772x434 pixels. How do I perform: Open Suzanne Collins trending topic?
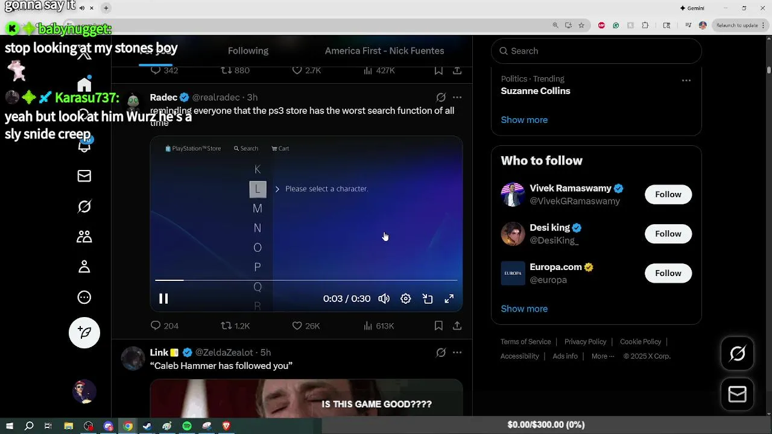click(x=535, y=91)
